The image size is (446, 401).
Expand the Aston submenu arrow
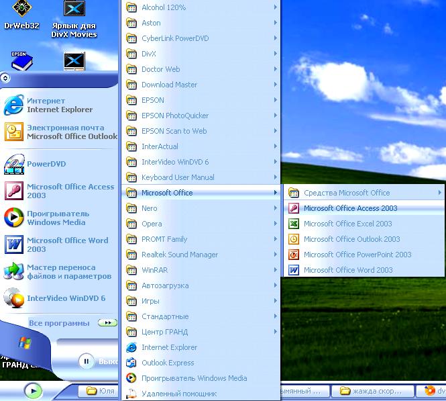coord(276,22)
